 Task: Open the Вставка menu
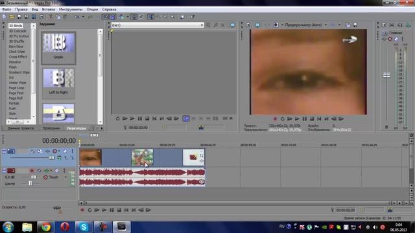(x=49, y=9)
